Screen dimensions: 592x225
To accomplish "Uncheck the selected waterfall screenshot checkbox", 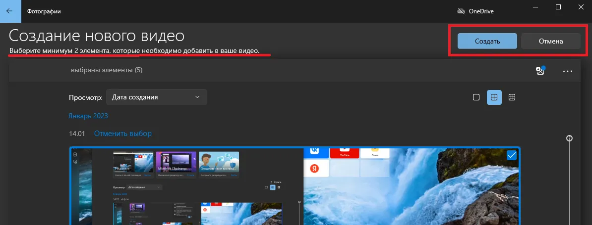I will point(512,155).
